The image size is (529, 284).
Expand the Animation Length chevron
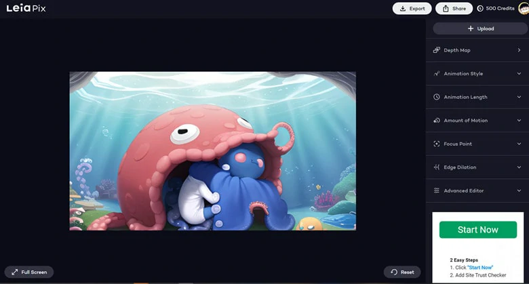click(x=519, y=97)
